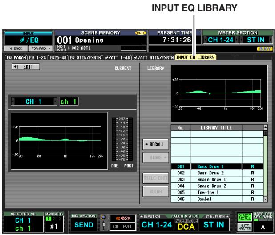Screen dimensions: 275x235
Task: Click the RECALL button
Action: (156, 144)
